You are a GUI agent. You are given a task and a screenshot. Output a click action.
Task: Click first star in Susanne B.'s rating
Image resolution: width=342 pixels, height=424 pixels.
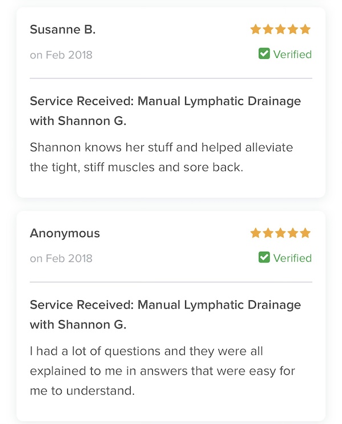(255, 29)
